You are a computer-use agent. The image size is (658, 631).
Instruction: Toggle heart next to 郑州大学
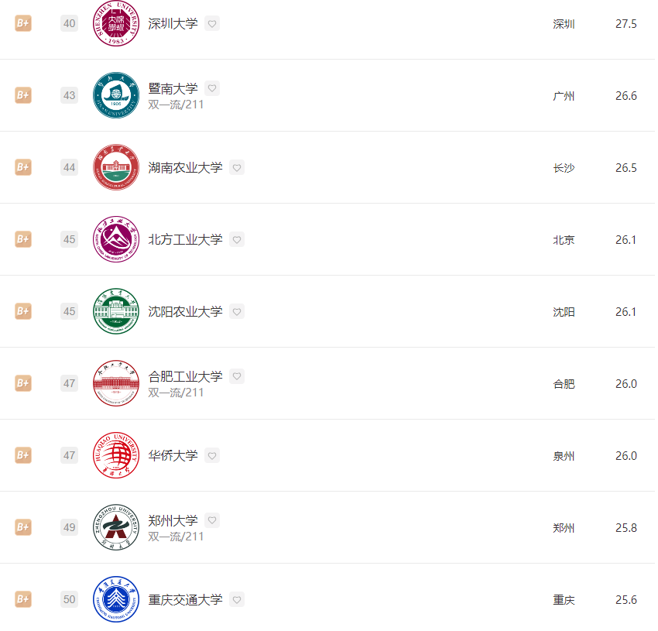[x=212, y=520]
